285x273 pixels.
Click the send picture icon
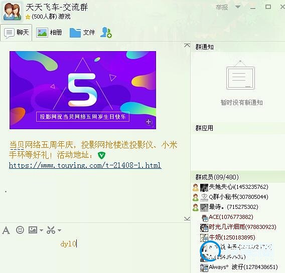tap(33, 230)
